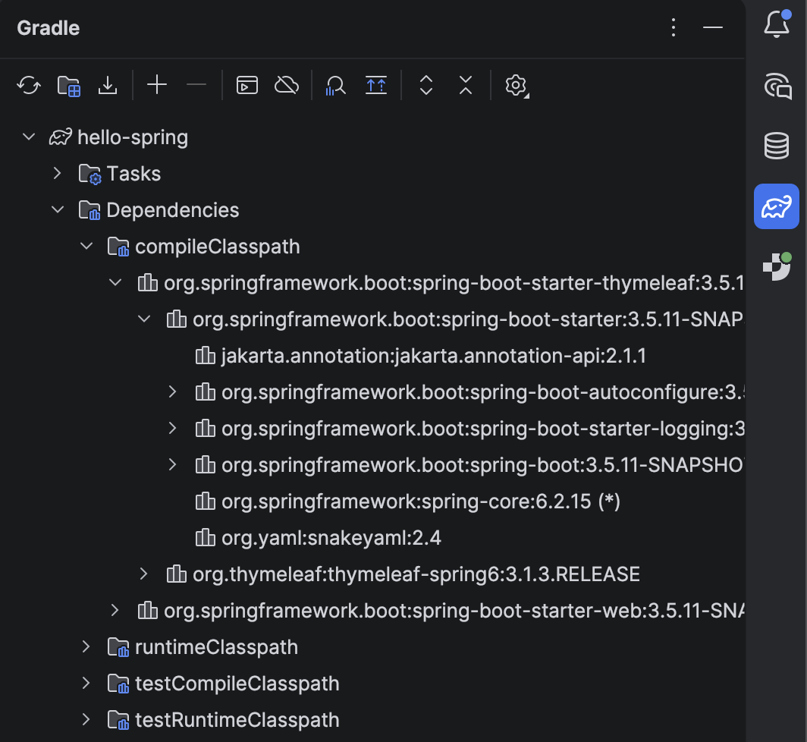This screenshot has width=807, height=742.
Task: Select the hello-spring project label
Action: (x=133, y=137)
